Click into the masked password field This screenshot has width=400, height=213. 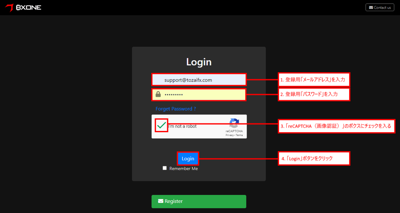[x=203, y=94]
